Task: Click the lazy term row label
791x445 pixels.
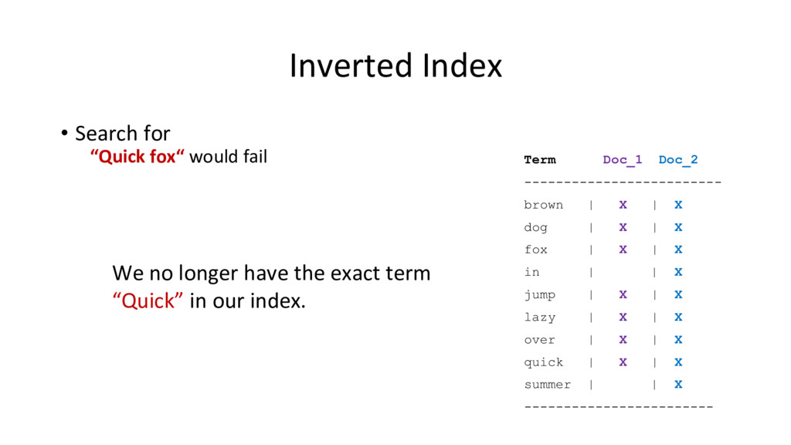Action: pos(540,318)
